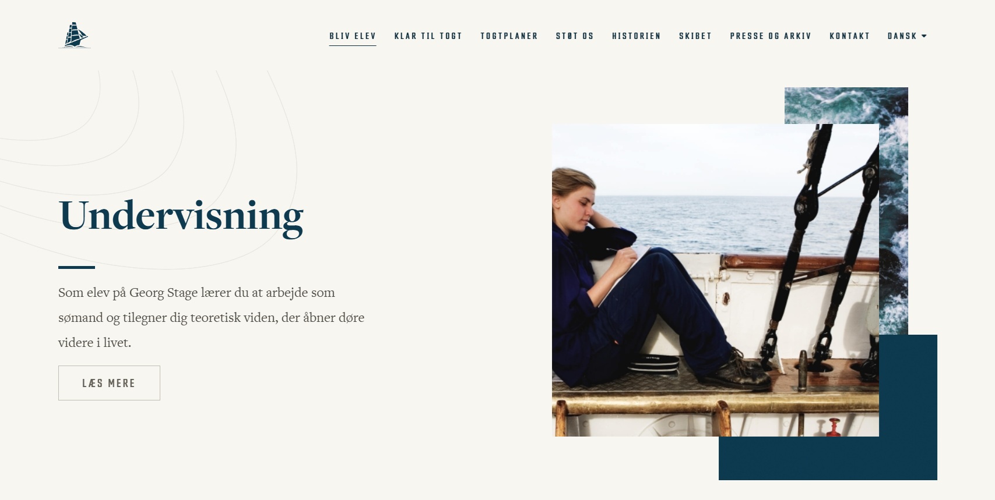Click the ship rigging in the photo
The image size is (995, 500).
(828, 244)
